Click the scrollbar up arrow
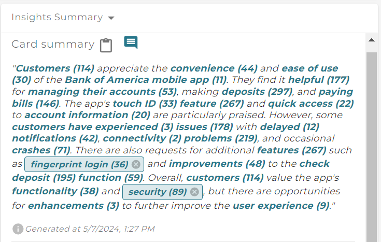381x242 pixels. click(372, 40)
